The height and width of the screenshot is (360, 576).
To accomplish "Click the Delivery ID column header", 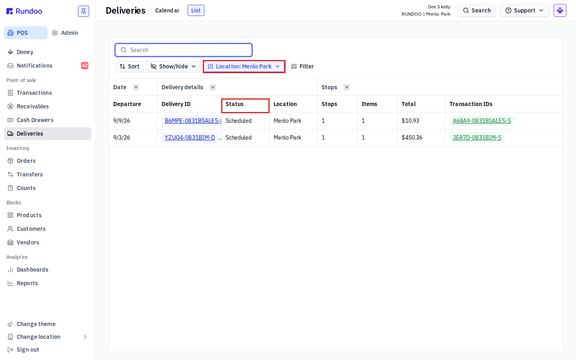I will (190, 104).
